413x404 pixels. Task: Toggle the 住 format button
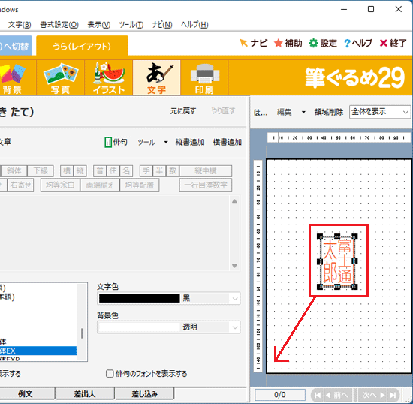click(113, 171)
